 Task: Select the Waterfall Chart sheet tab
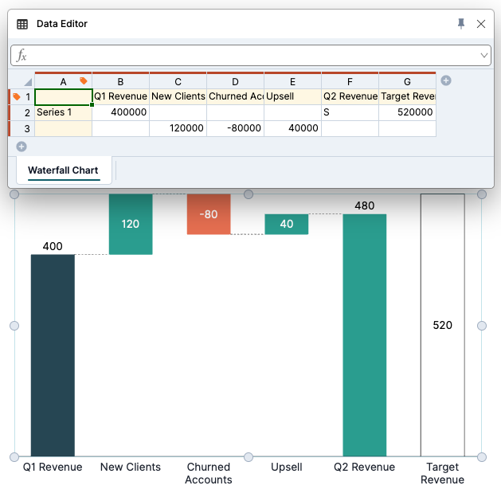pos(63,170)
